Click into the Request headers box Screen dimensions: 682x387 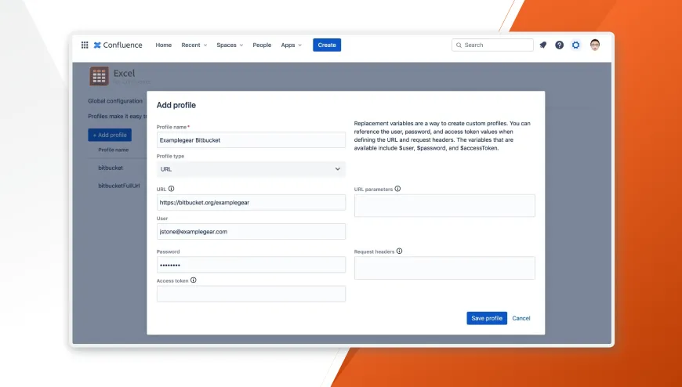coord(444,268)
